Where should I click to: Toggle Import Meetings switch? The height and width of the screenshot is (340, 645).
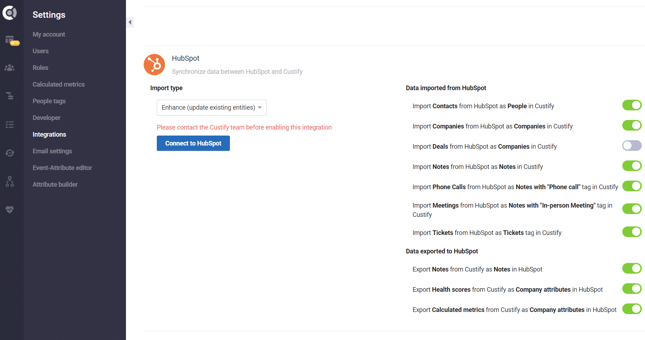coord(632,209)
